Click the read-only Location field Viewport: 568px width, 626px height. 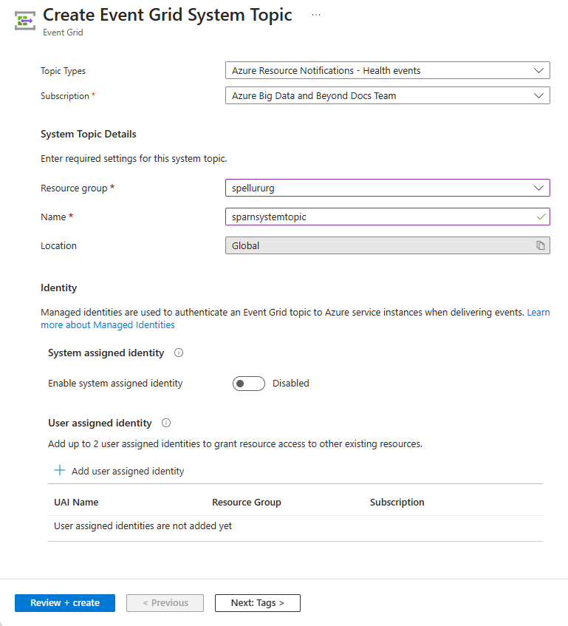point(377,245)
